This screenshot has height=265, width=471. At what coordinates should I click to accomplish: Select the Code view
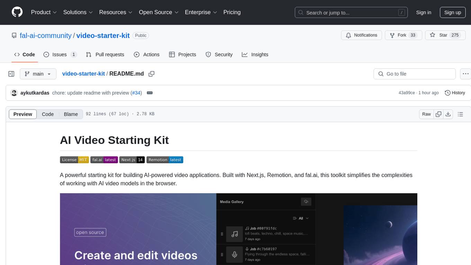click(x=48, y=114)
